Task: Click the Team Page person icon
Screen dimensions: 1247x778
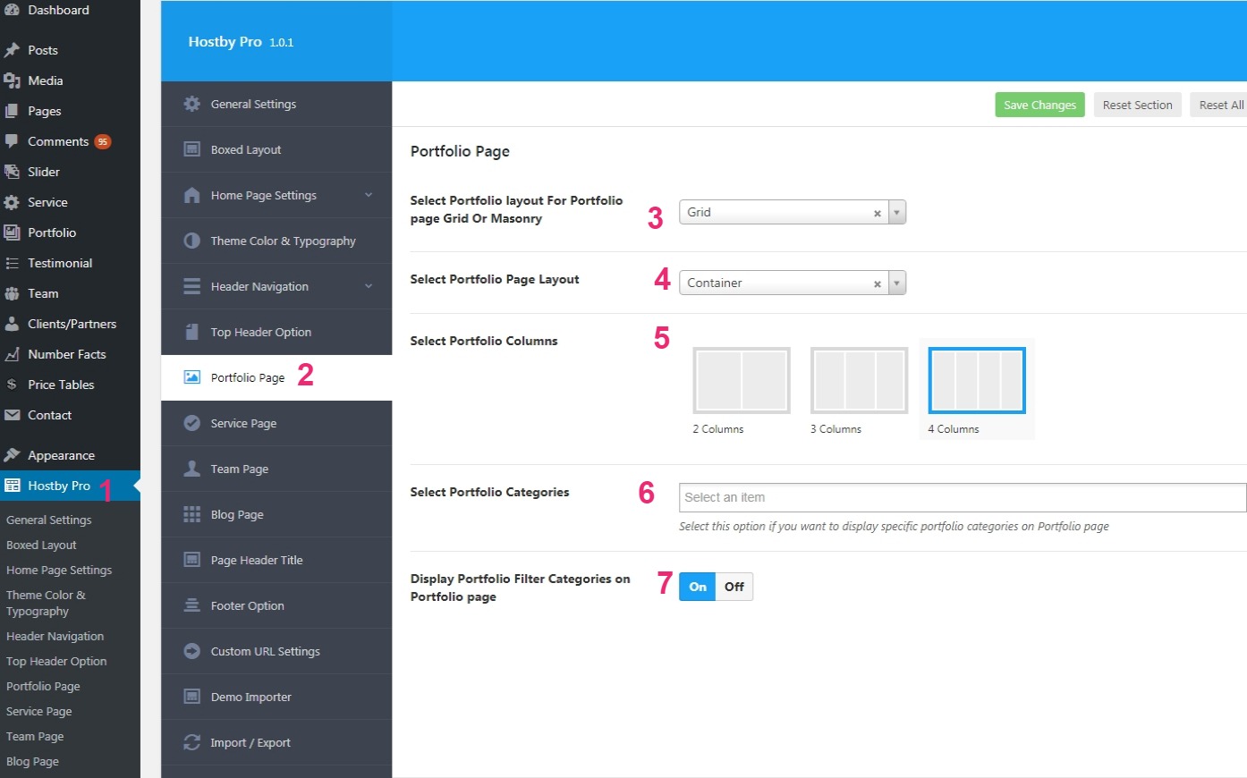Action: coord(191,469)
